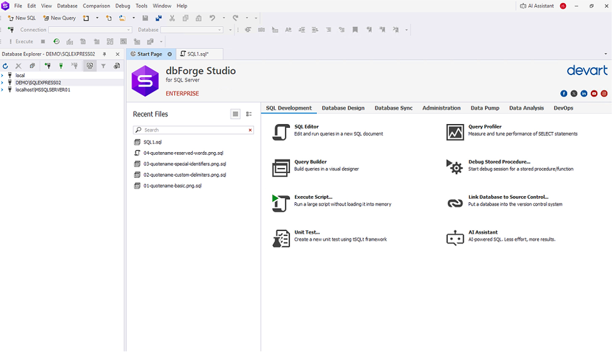Click the Filter funnel icon in Database Explorer
This screenshot has height=352, width=613.
coord(103,66)
